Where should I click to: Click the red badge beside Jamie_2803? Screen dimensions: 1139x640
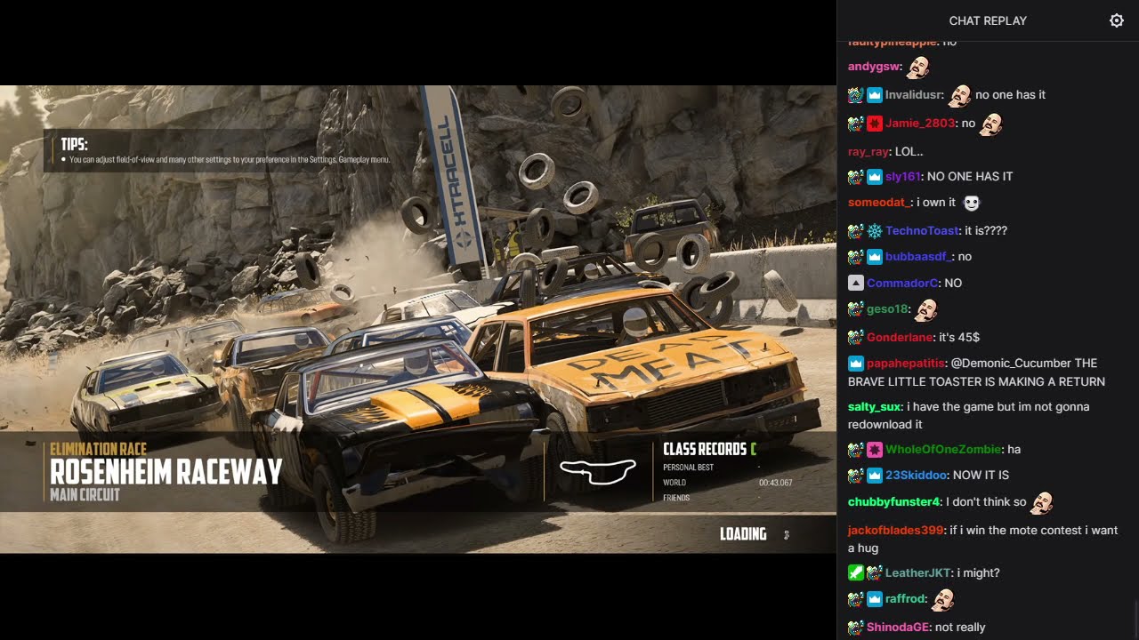point(874,124)
